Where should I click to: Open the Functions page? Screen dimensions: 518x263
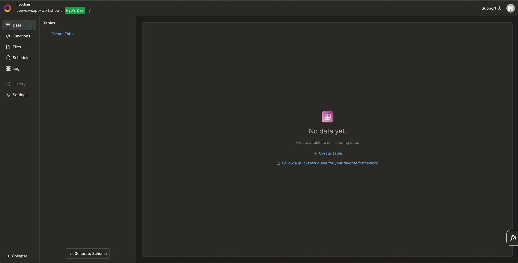pyautogui.click(x=21, y=36)
